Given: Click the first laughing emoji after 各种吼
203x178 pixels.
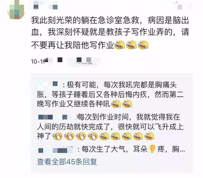Looking at the screenshot, I should pos(116,104).
